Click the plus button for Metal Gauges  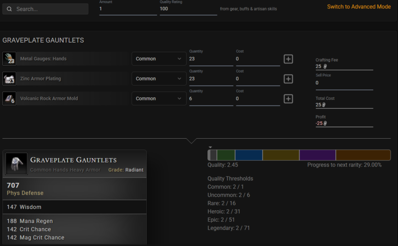(x=288, y=59)
